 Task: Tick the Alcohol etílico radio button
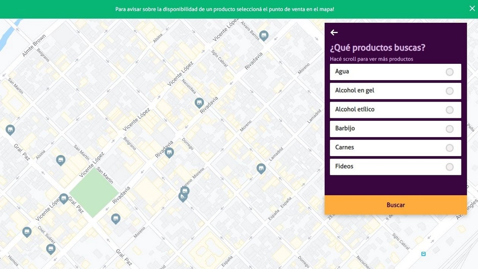pyautogui.click(x=449, y=110)
